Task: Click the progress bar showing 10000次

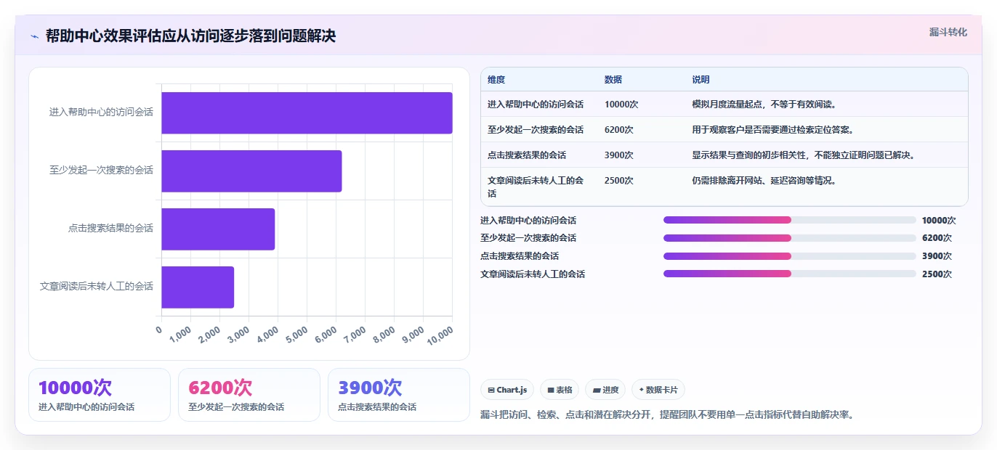Action: (790, 220)
